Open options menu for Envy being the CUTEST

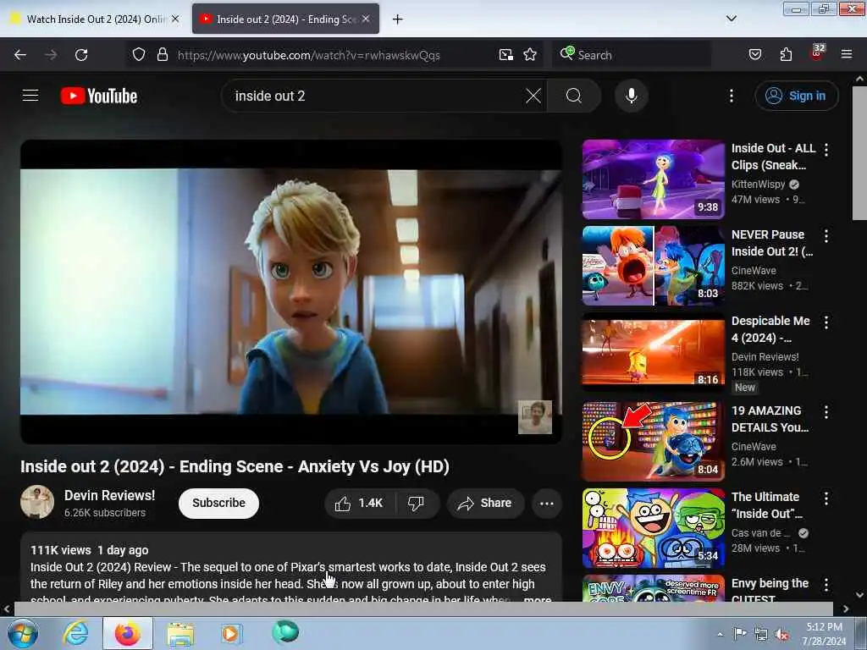pyautogui.click(x=826, y=585)
